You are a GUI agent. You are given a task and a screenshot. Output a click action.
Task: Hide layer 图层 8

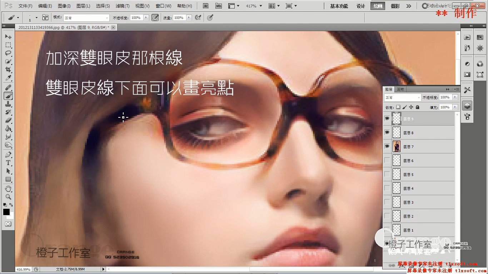[x=387, y=132]
